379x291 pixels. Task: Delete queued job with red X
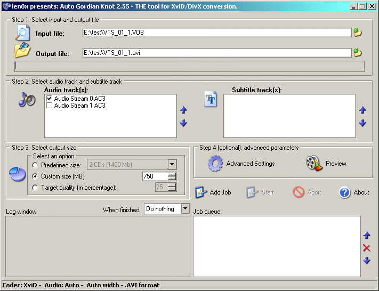tap(367, 248)
